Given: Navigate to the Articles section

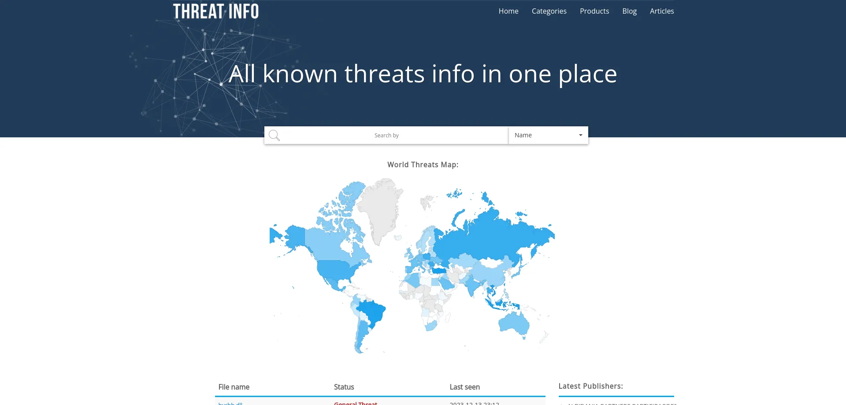Looking at the screenshot, I should point(661,11).
